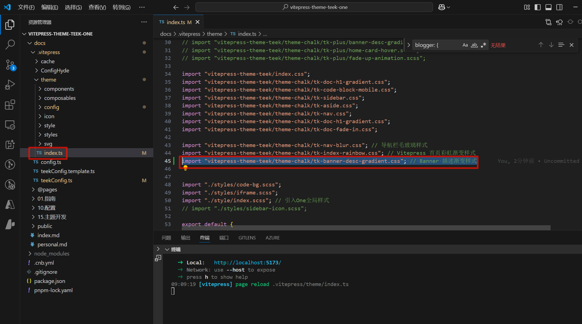Expand the node_modules folder
The height and width of the screenshot is (324, 582).
[52, 254]
